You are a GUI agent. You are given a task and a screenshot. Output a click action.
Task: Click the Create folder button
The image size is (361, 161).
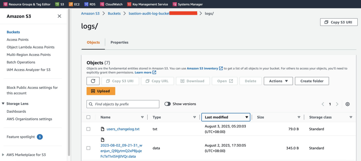coord(312,81)
